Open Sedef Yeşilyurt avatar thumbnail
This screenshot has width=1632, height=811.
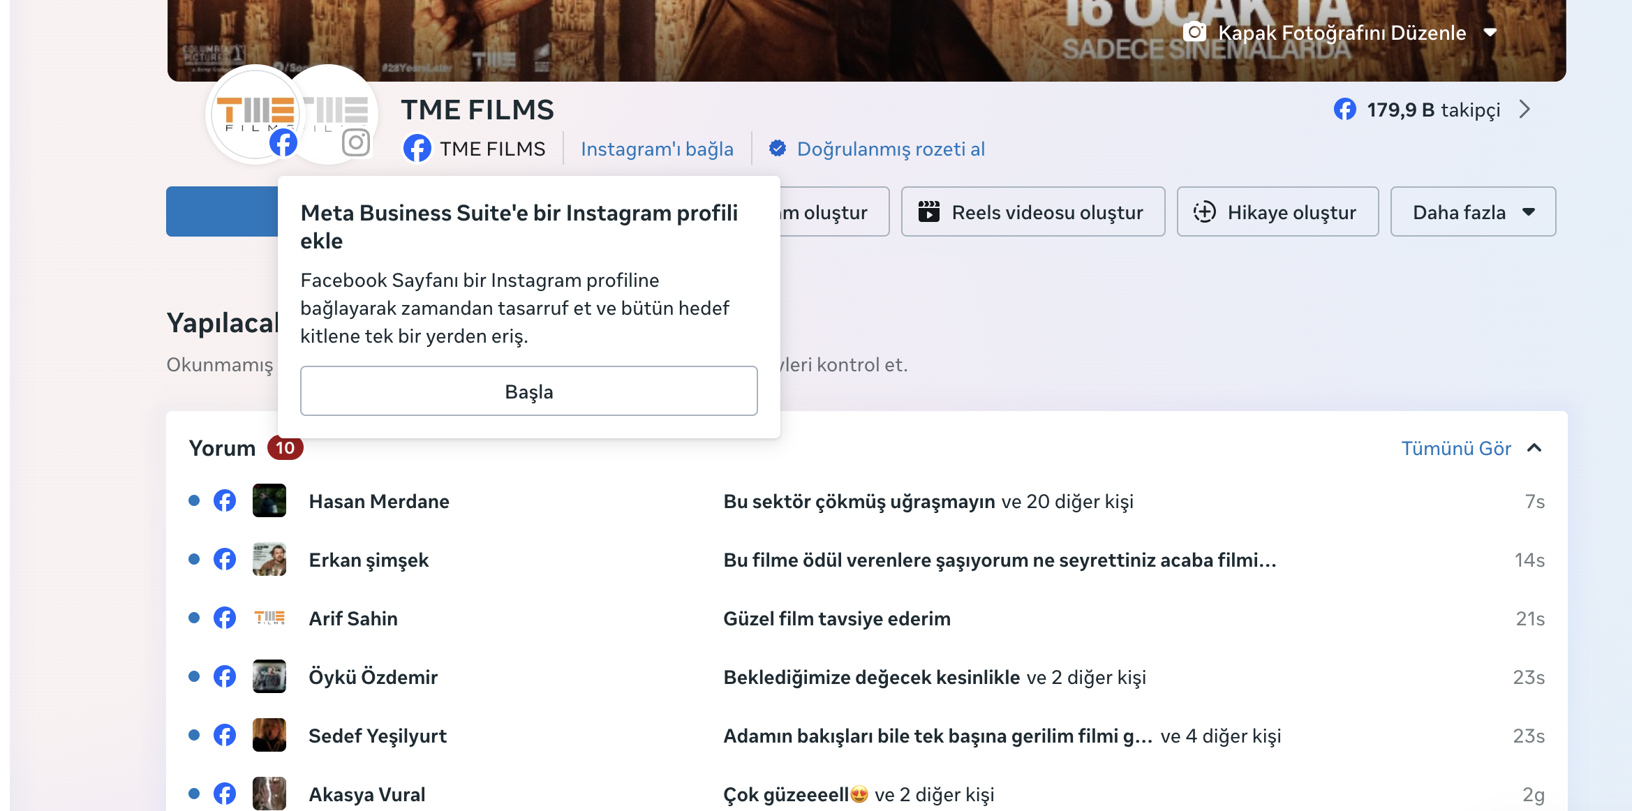[269, 735]
